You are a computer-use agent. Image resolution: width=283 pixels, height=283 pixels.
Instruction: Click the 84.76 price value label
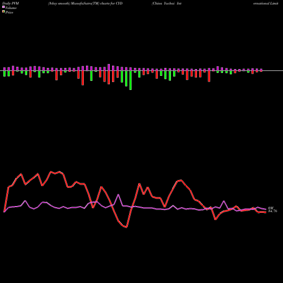[273, 211]
